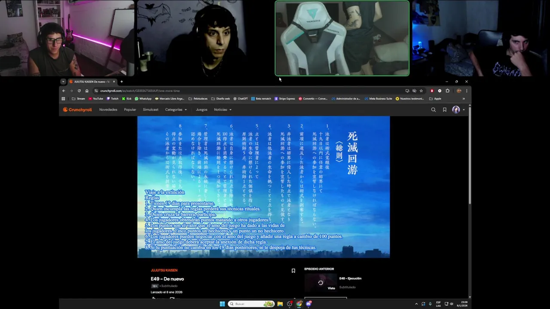This screenshot has height=309, width=550.
Task: Open the Popular menu item
Action: tap(130, 110)
